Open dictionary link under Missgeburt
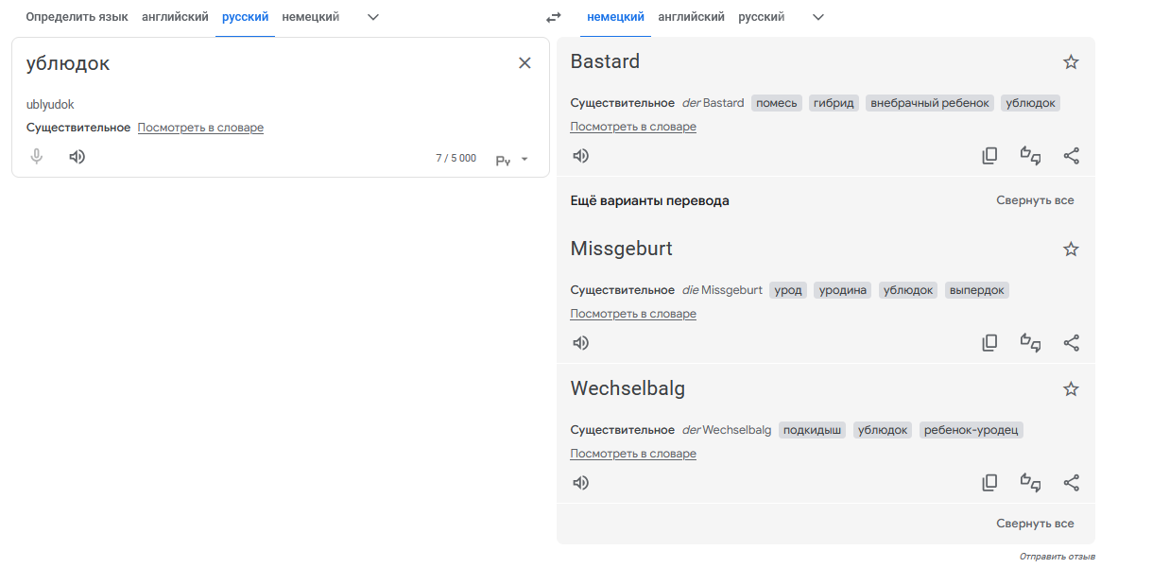Image resolution: width=1152 pixels, height=585 pixels. click(x=633, y=314)
